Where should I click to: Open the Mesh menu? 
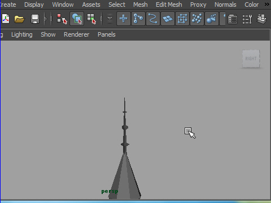141,5
